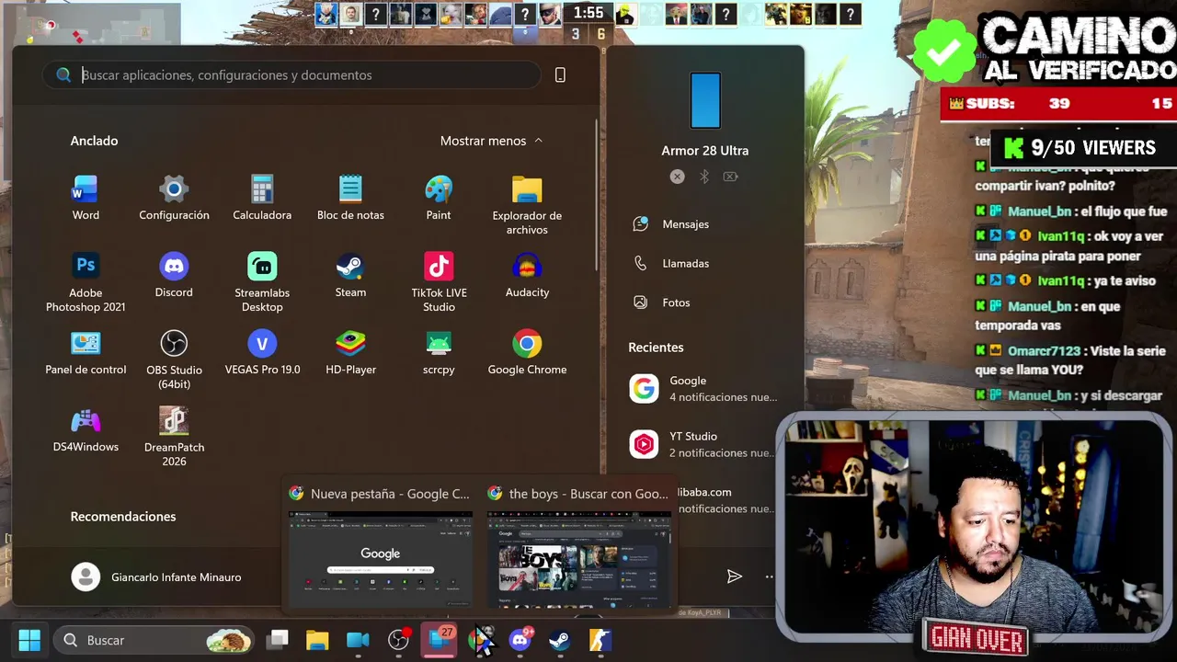1177x662 pixels.
Task: Launch Paint from pinned apps
Action: (x=439, y=198)
